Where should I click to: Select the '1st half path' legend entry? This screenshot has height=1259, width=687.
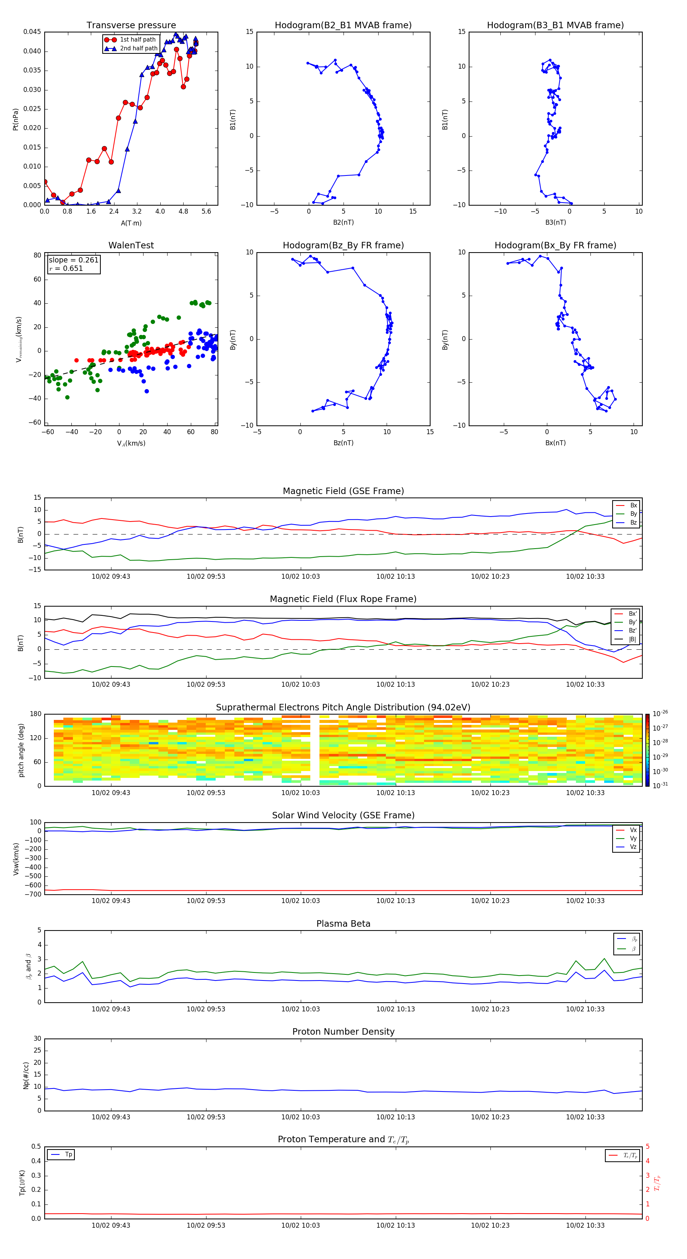pos(131,40)
